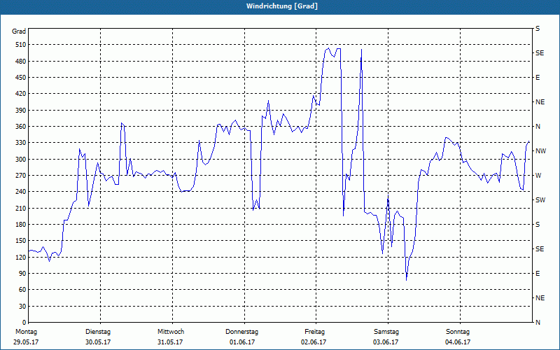
Task: Select the date 02.06.17
Action: click(x=314, y=342)
